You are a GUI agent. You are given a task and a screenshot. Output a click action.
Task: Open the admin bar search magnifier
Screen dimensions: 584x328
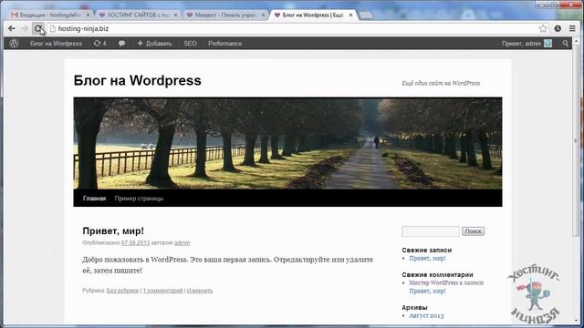(x=566, y=44)
